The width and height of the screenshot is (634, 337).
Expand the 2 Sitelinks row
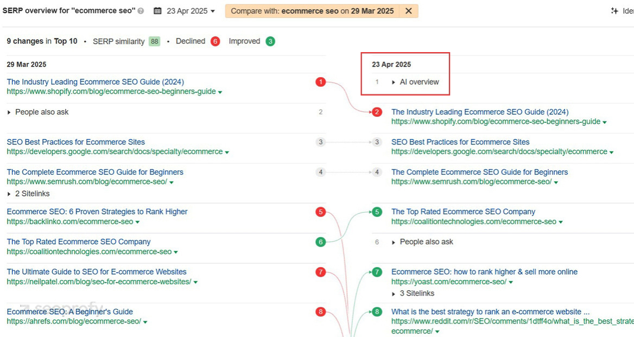tap(28, 194)
